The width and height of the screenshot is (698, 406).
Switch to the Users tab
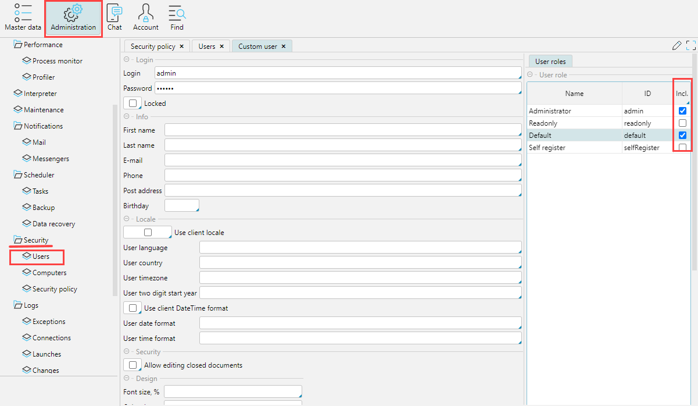tap(206, 47)
